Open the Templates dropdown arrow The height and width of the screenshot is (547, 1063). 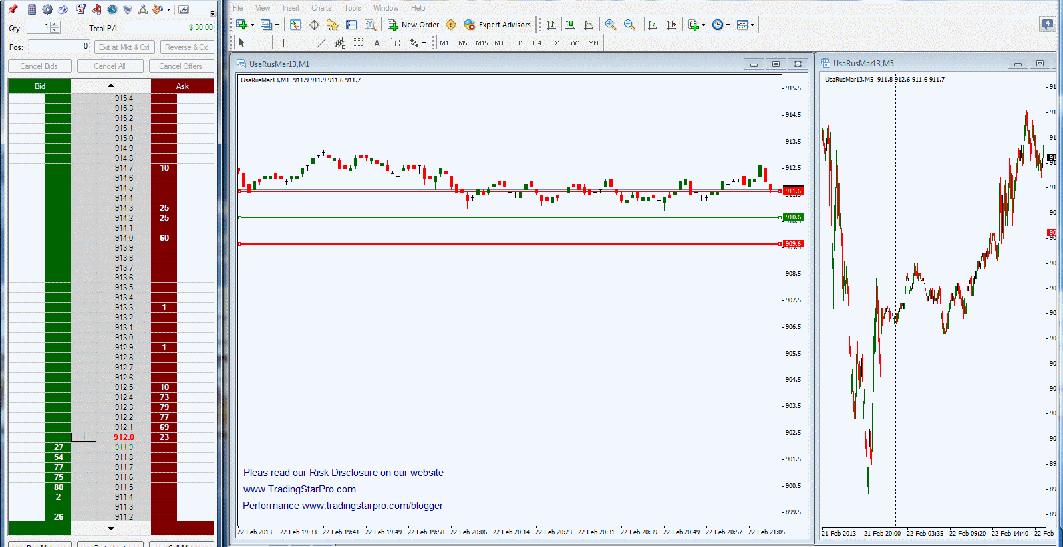pyautogui.click(x=752, y=25)
